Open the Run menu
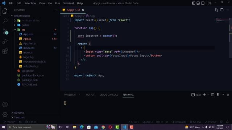Viewport: 232px width, 130px height. (x=57, y=3)
